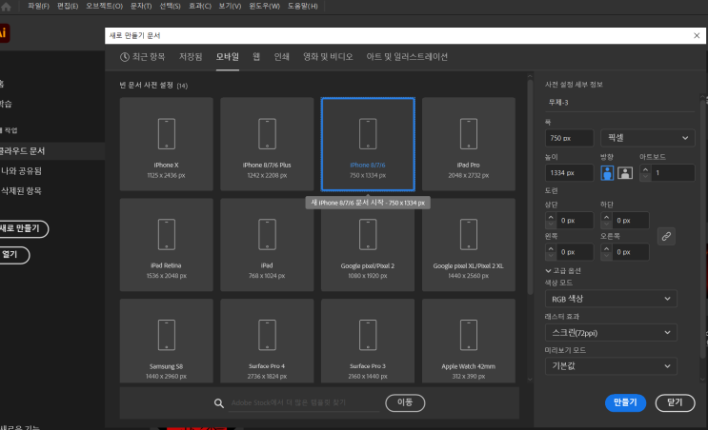Choose the Apple Watch 42mm preset

(x=469, y=342)
